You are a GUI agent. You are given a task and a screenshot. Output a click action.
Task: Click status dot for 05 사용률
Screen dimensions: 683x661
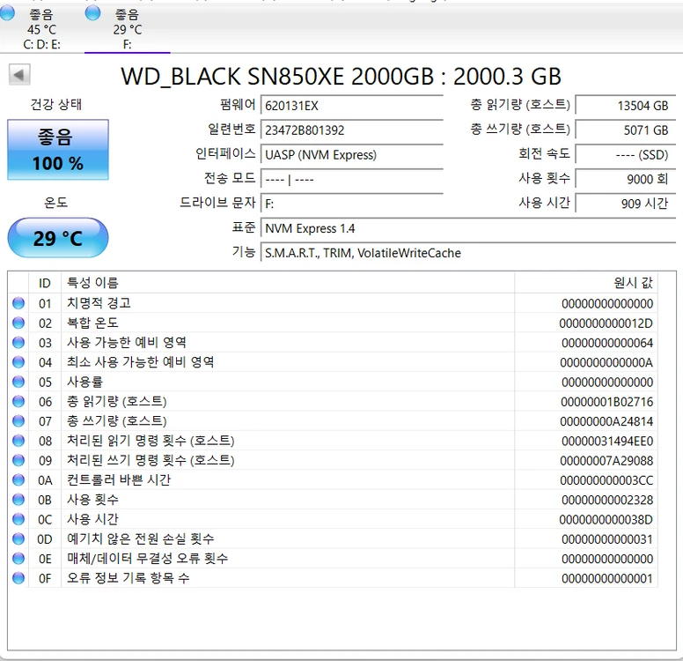point(18,382)
